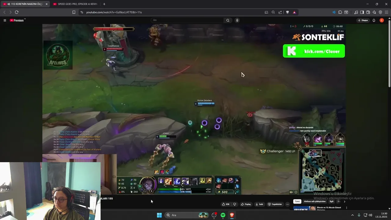Click the share page icon in address bar
The image size is (391, 220).
click(x=280, y=12)
